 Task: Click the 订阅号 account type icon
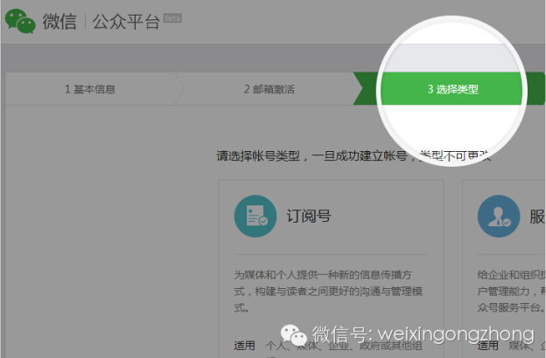click(x=255, y=217)
